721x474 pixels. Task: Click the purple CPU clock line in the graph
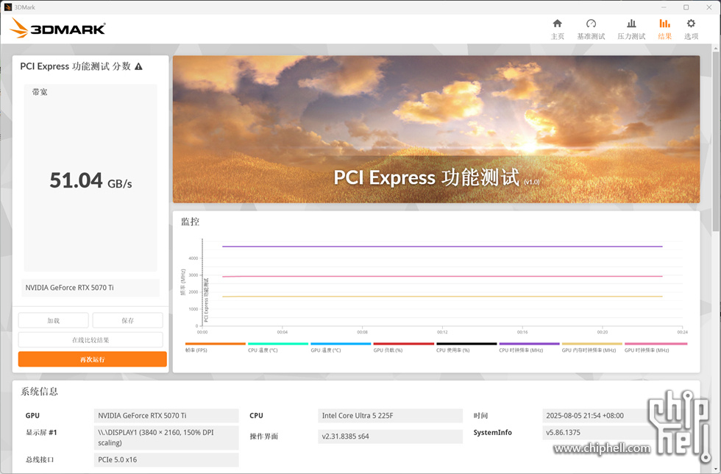coord(442,247)
